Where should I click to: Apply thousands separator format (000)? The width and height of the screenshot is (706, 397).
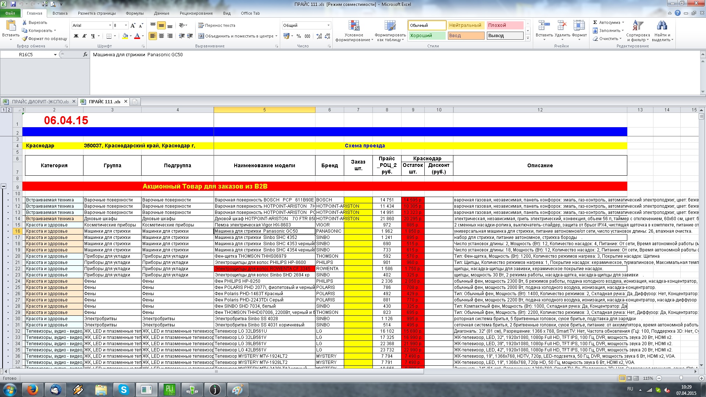[307, 36]
